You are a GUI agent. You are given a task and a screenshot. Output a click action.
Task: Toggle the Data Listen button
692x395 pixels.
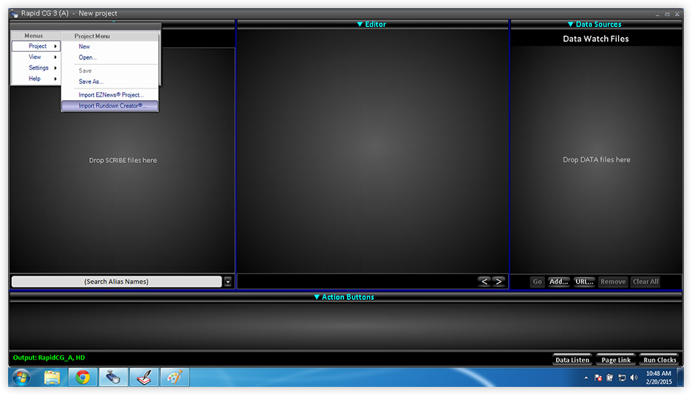[x=572, y=360]
